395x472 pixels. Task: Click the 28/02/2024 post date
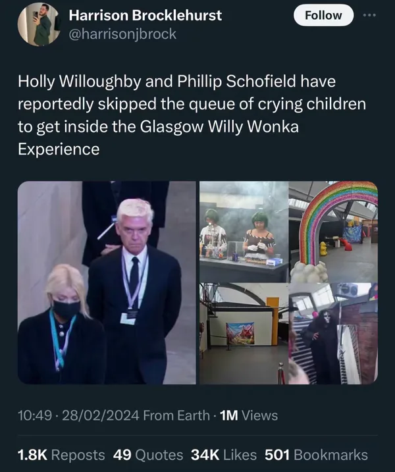click(101, 415)
